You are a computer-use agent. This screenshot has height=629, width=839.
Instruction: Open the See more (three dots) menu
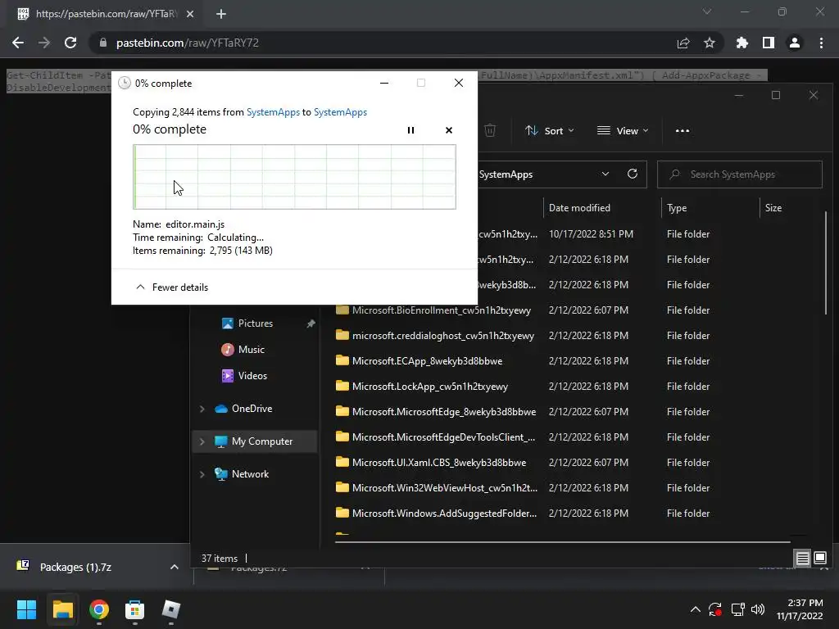pyautogui.click(x=683, y=130)
